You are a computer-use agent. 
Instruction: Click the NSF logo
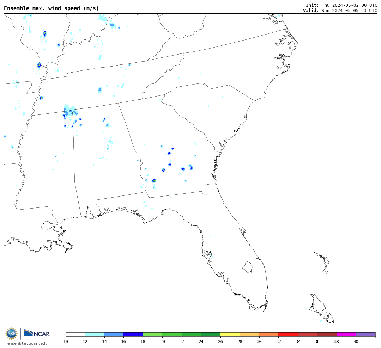(x=12, y=334)
